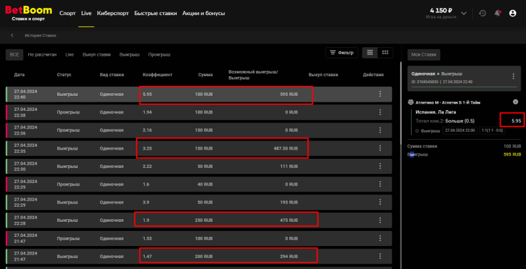Select the ВСЕ filter chip
This screenshot has height=269, width=526.
(x=14, y=54)
